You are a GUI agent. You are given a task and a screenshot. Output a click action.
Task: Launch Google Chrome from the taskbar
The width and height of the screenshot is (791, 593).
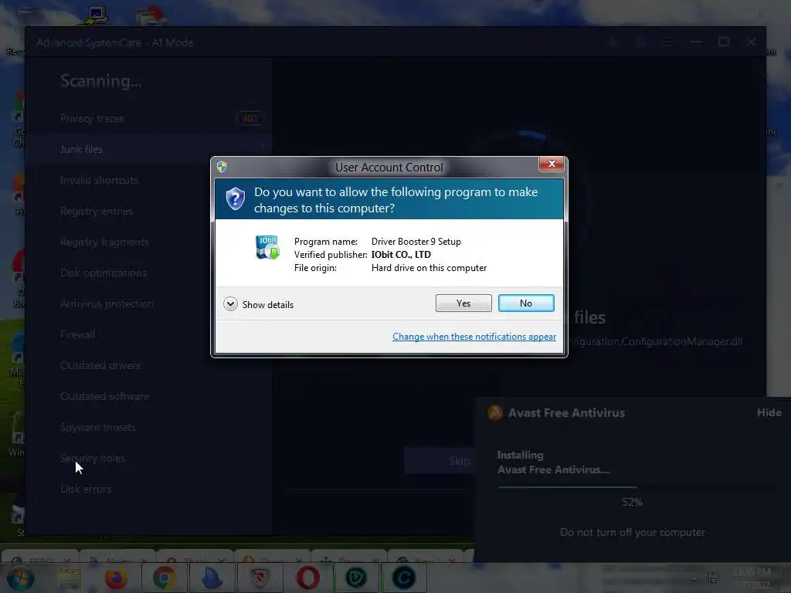(x=164, y=578)
